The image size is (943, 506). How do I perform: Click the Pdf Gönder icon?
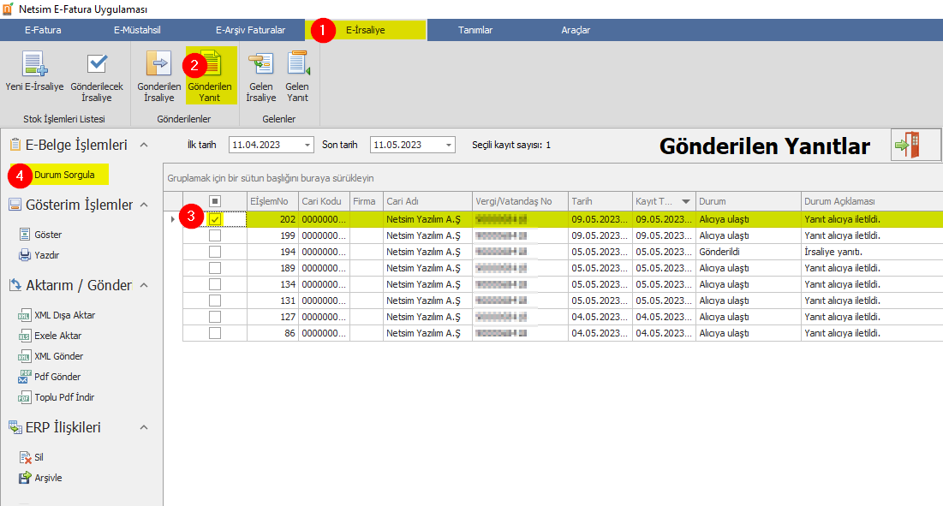pyautogui.click(x=24, y=376)
